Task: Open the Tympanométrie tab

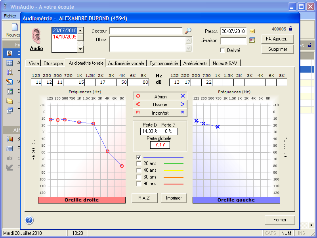Action: coord(164,63)
